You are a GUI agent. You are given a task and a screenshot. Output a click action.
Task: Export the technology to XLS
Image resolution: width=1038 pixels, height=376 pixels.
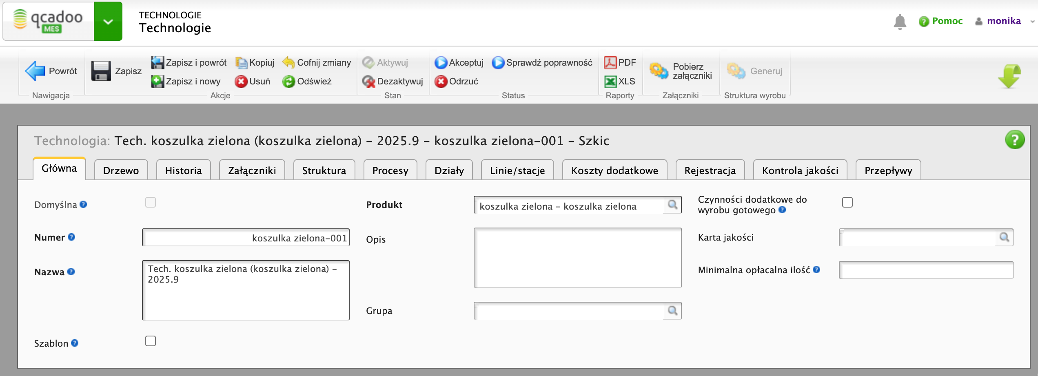[620, 81]
